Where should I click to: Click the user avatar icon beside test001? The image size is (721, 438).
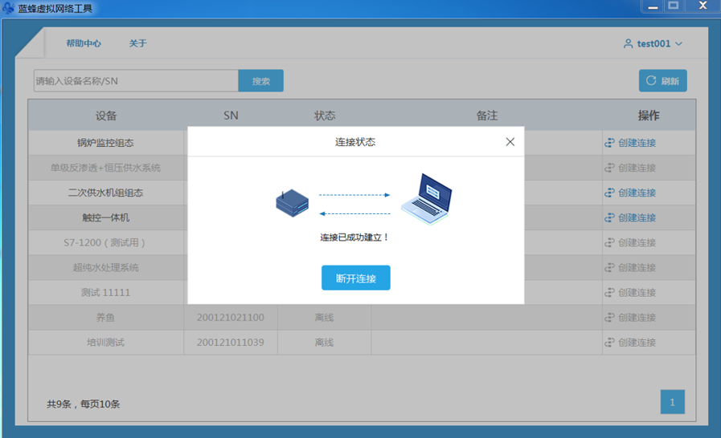click(628, 43)
